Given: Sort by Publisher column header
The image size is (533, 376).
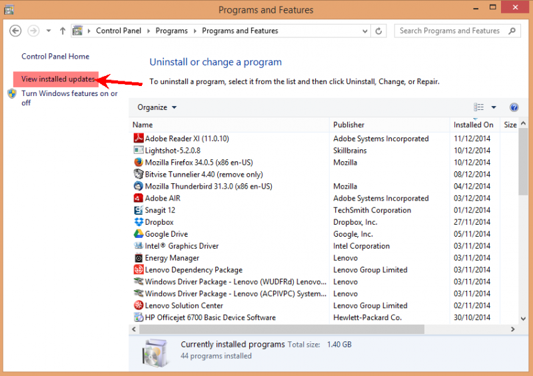Looking at the screenshot, I should (390, 125).
